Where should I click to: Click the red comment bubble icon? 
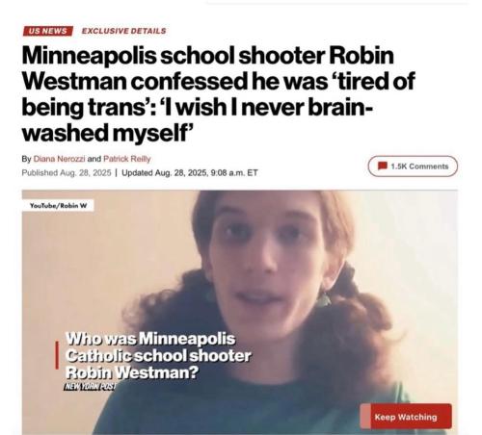coord(383,166)
